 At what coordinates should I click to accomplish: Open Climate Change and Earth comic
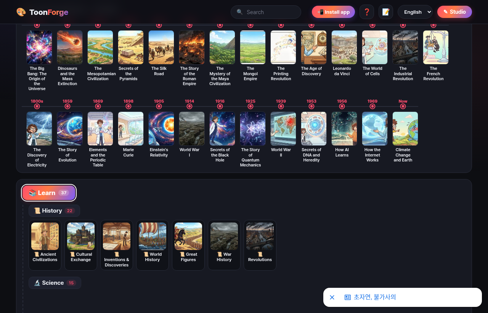click(405, 129)
